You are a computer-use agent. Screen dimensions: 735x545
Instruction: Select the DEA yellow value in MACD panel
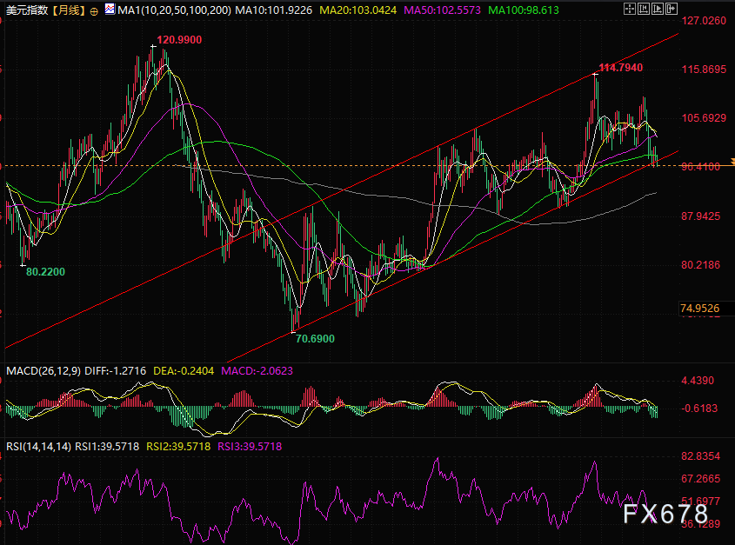coord(184,371)
